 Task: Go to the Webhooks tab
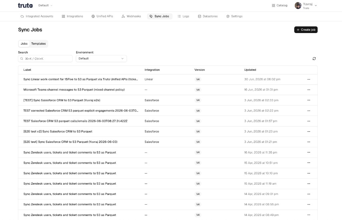(131, 16)
